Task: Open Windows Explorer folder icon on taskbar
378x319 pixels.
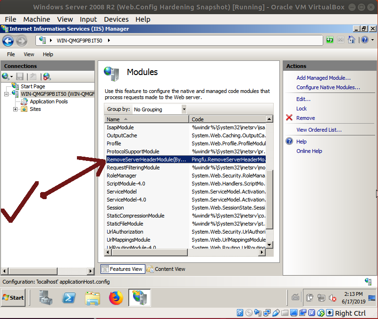Action: pos(92,298)
